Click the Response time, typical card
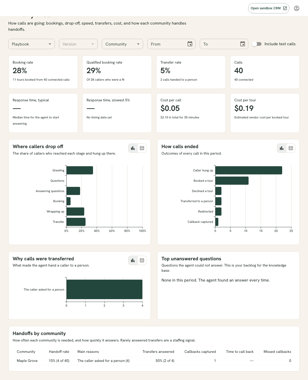The image size is (308, 380). 43,113
